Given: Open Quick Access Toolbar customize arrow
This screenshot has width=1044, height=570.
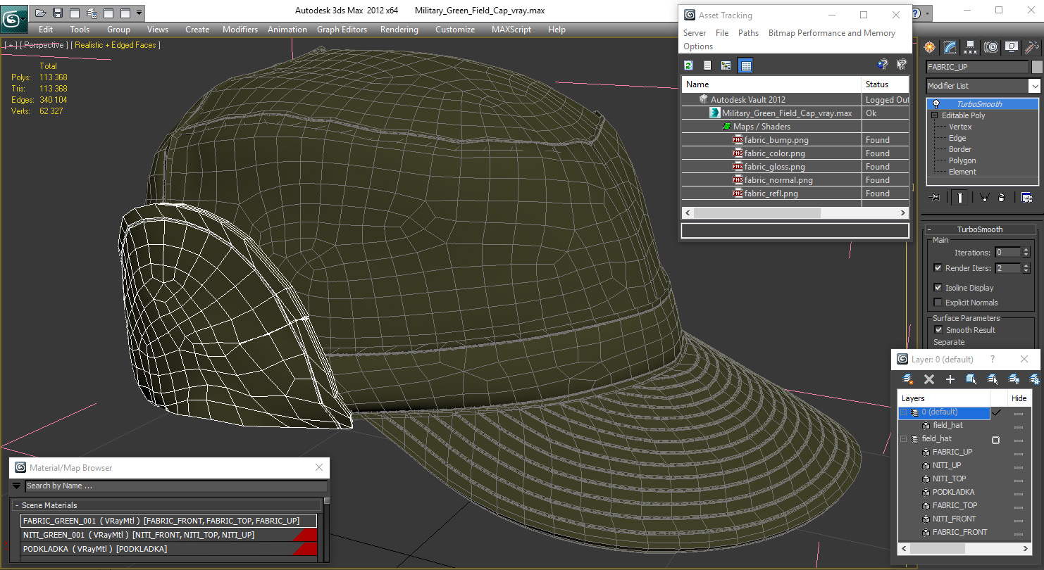Looking at the screenshot, I should pos(139,13).
